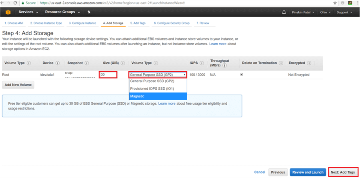The width and height of the screenshot is (360, 178).
Task: Open Learn more link about free usage tier
Action: [x=167, y=103]
